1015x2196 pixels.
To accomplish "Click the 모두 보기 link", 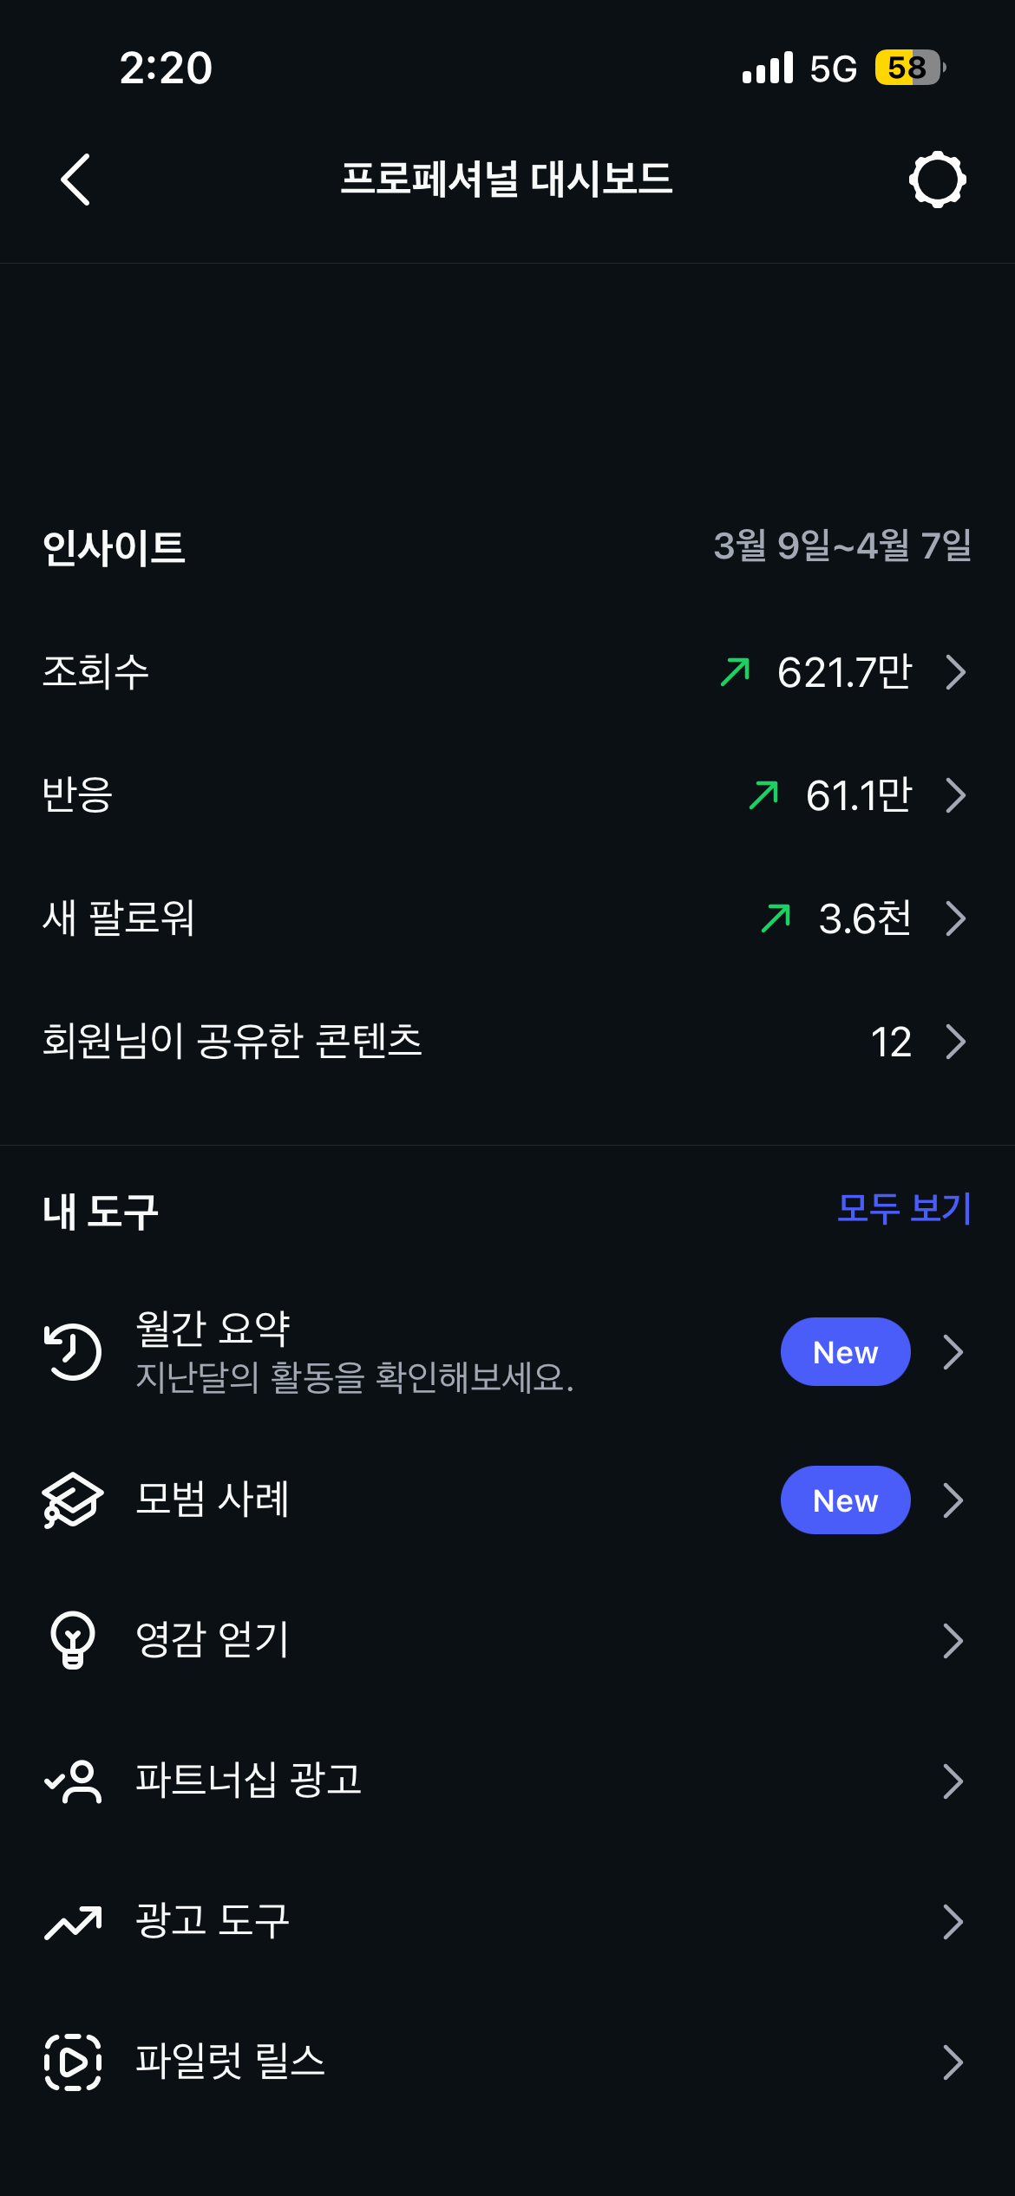I will pyautogui.click(x=903, y=1208).
